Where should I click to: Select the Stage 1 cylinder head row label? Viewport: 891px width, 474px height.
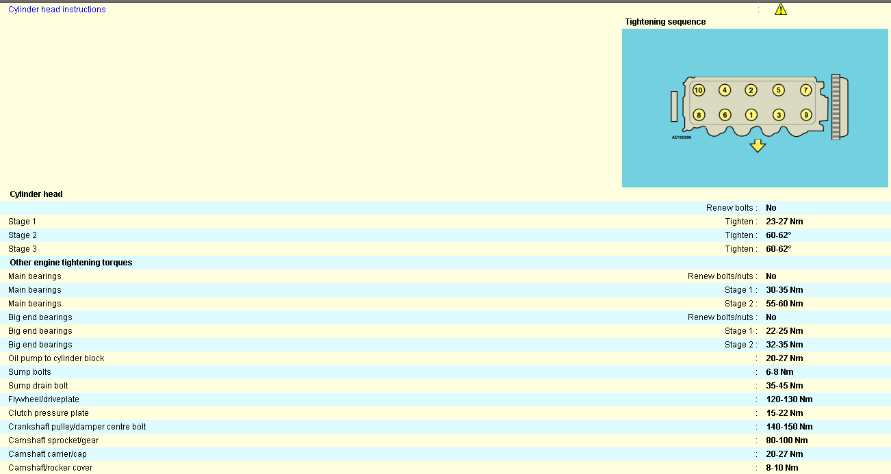click(x=23, y=222)
